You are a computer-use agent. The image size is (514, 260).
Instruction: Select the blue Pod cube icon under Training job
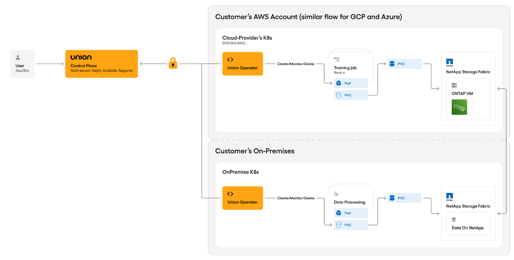(x=339, y=83)
